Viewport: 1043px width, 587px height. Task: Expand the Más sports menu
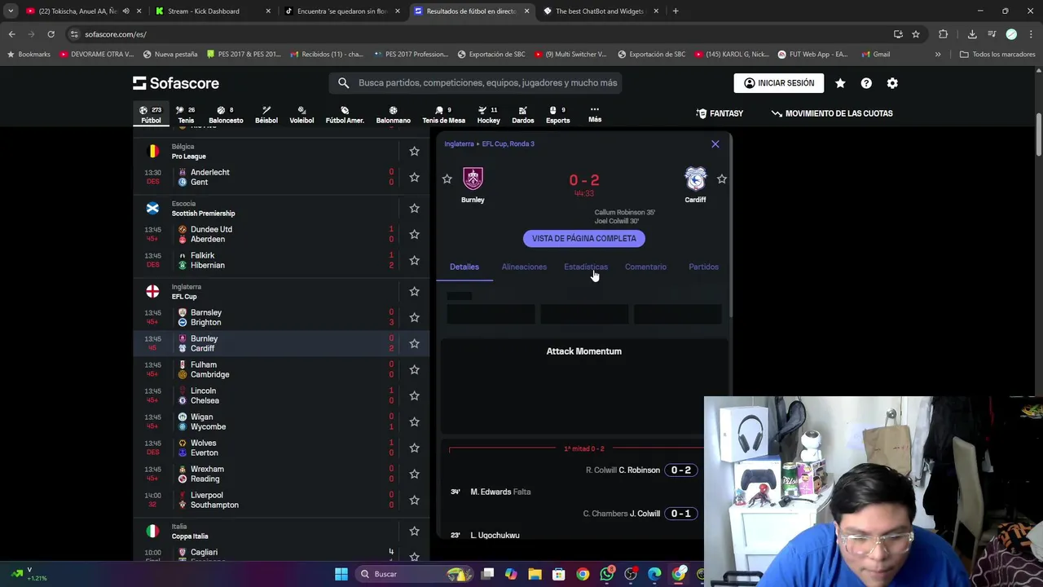(x=595, y=114)
